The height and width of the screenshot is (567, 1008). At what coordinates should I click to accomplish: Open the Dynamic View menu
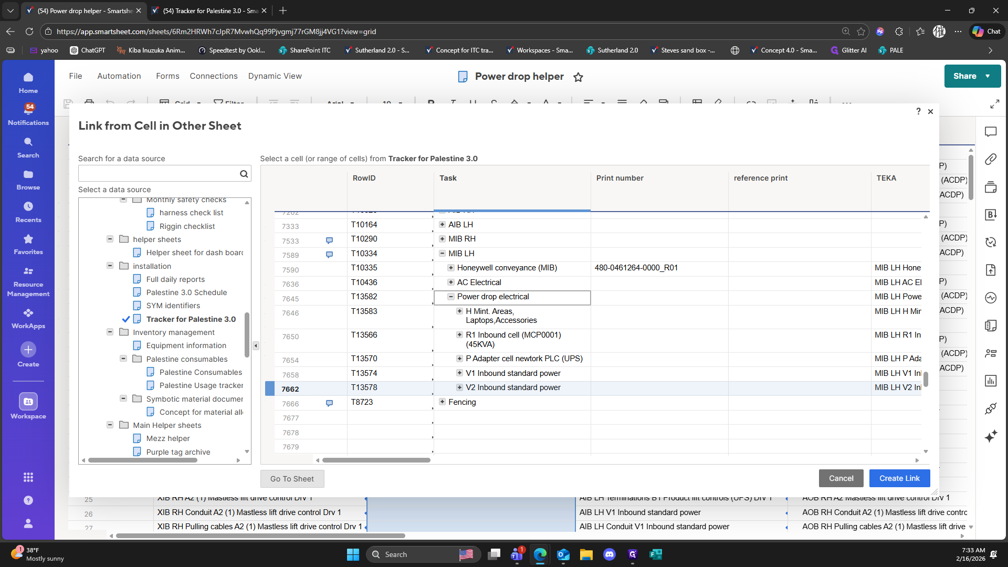click(x=275, y=76)
